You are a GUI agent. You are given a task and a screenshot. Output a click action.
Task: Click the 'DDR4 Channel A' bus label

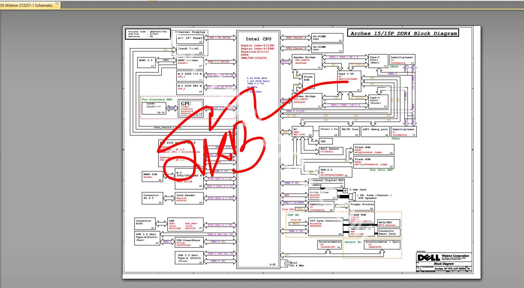tap(296, 38)
